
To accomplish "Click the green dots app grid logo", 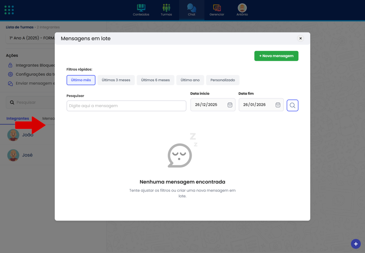I will 9,10.
